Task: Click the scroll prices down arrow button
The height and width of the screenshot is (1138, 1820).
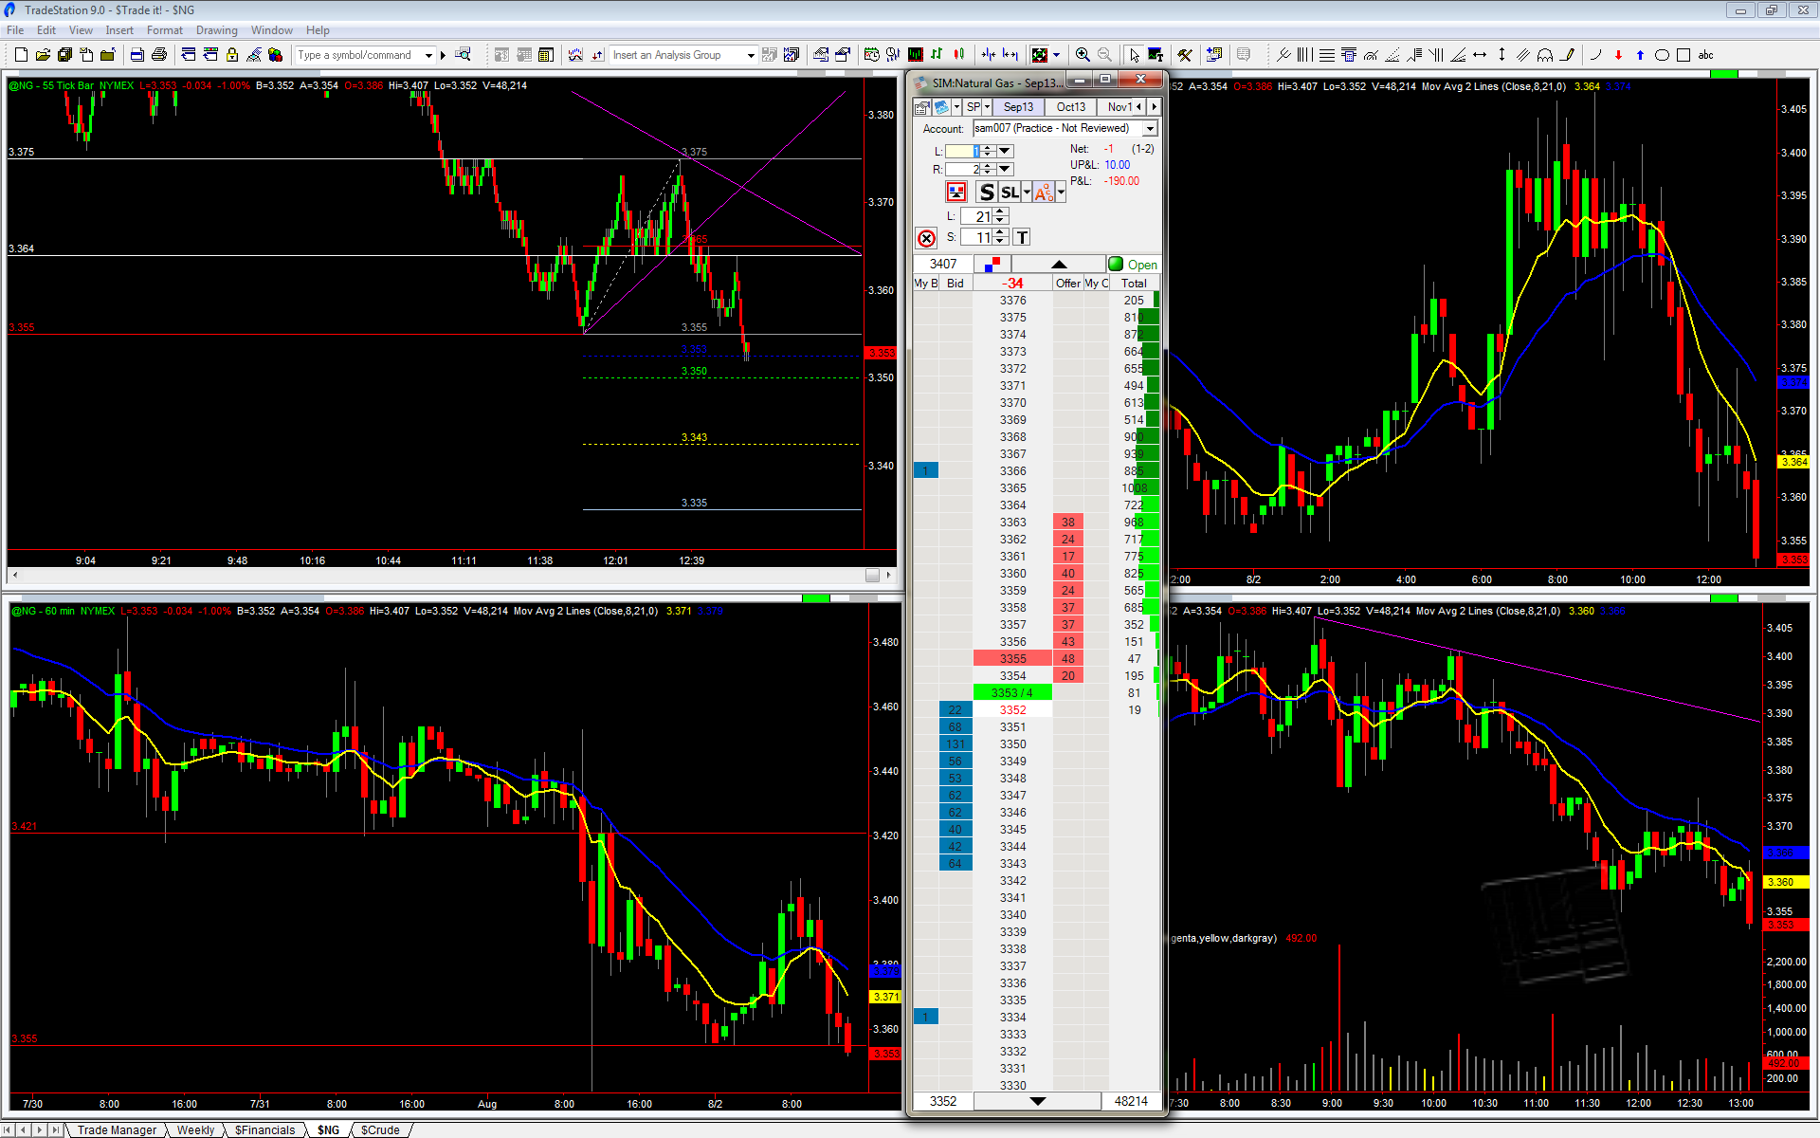Action: [x=1037, y=1101]
